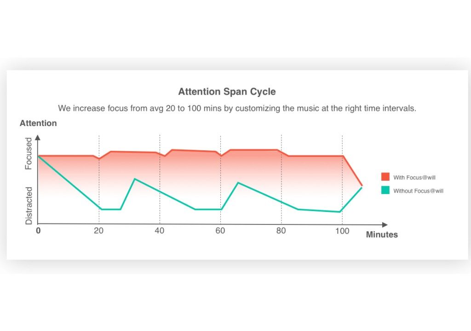The height and width of the screenshot is (331, 471).
Task: Select the rotated "Distracted" axis label
Action: [x=29, y=205]
